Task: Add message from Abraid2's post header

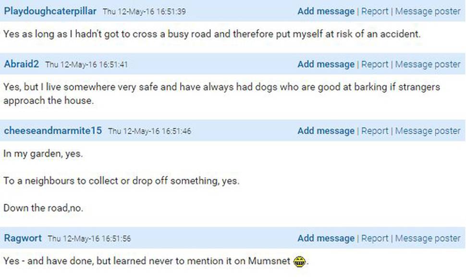Action: click(x=326, y=64)
